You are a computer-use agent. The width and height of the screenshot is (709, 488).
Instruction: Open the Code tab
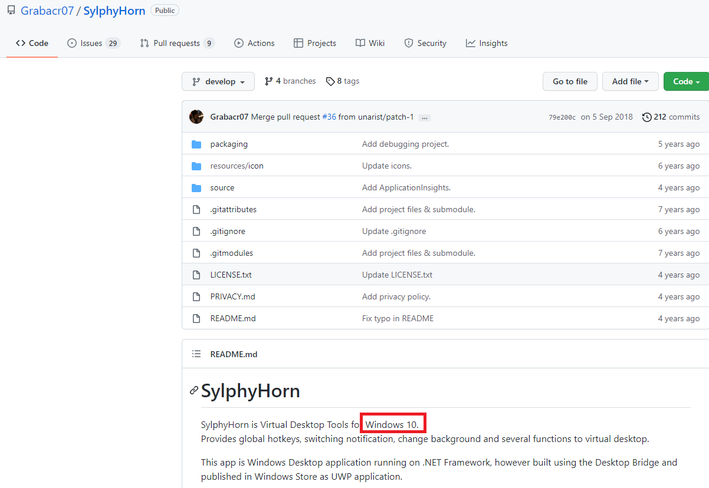pos(32,43)
